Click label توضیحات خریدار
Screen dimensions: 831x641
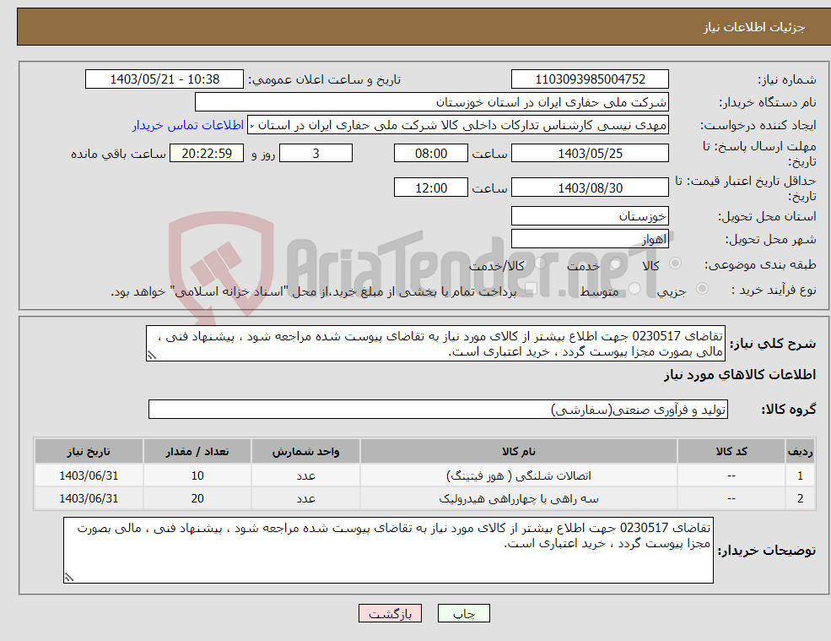(766, 551)
